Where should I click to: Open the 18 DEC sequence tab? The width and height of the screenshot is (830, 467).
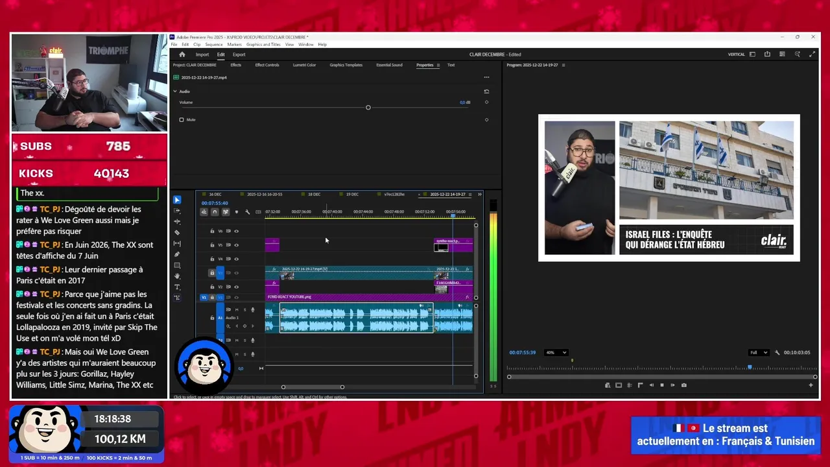(314, 194)
